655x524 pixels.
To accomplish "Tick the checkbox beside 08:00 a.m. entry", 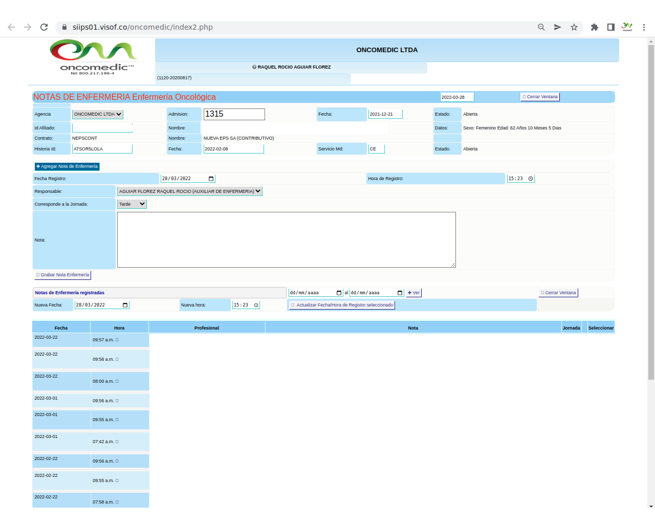I will (117, 381).
